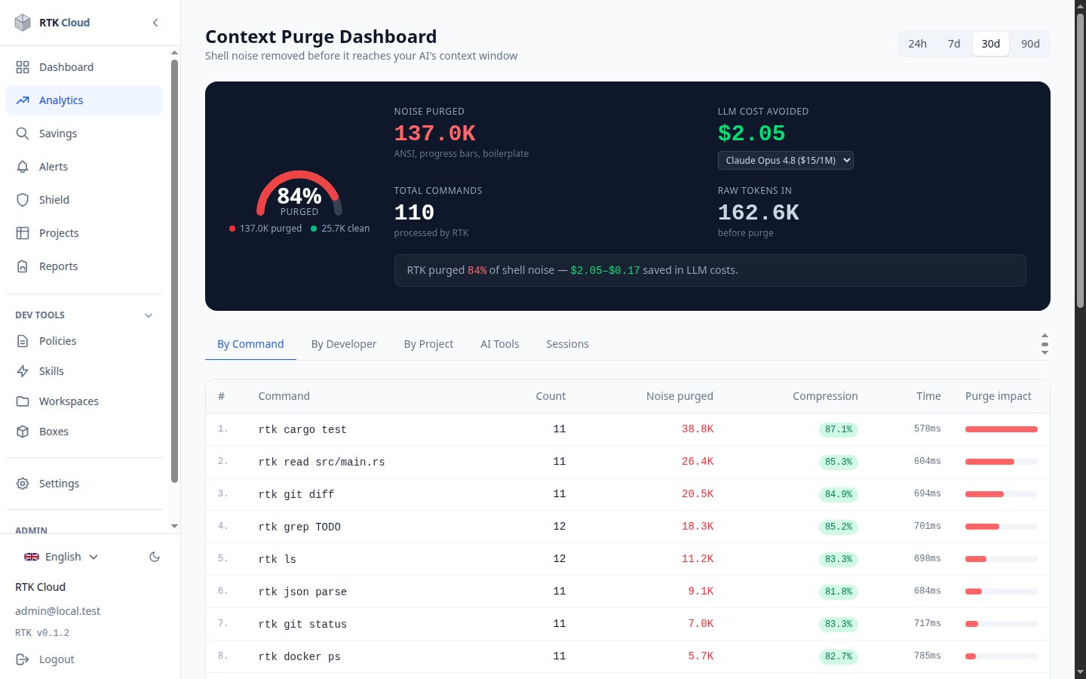
Task: Click the admin@local.test account email
Action: point(57,611)
